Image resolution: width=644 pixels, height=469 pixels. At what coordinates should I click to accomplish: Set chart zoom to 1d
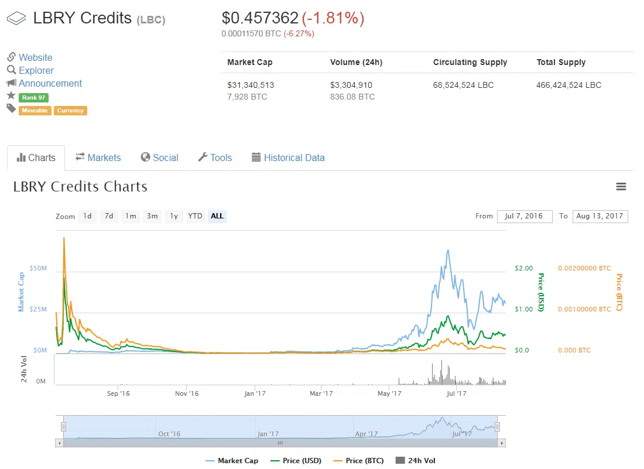tap(87, 216)
